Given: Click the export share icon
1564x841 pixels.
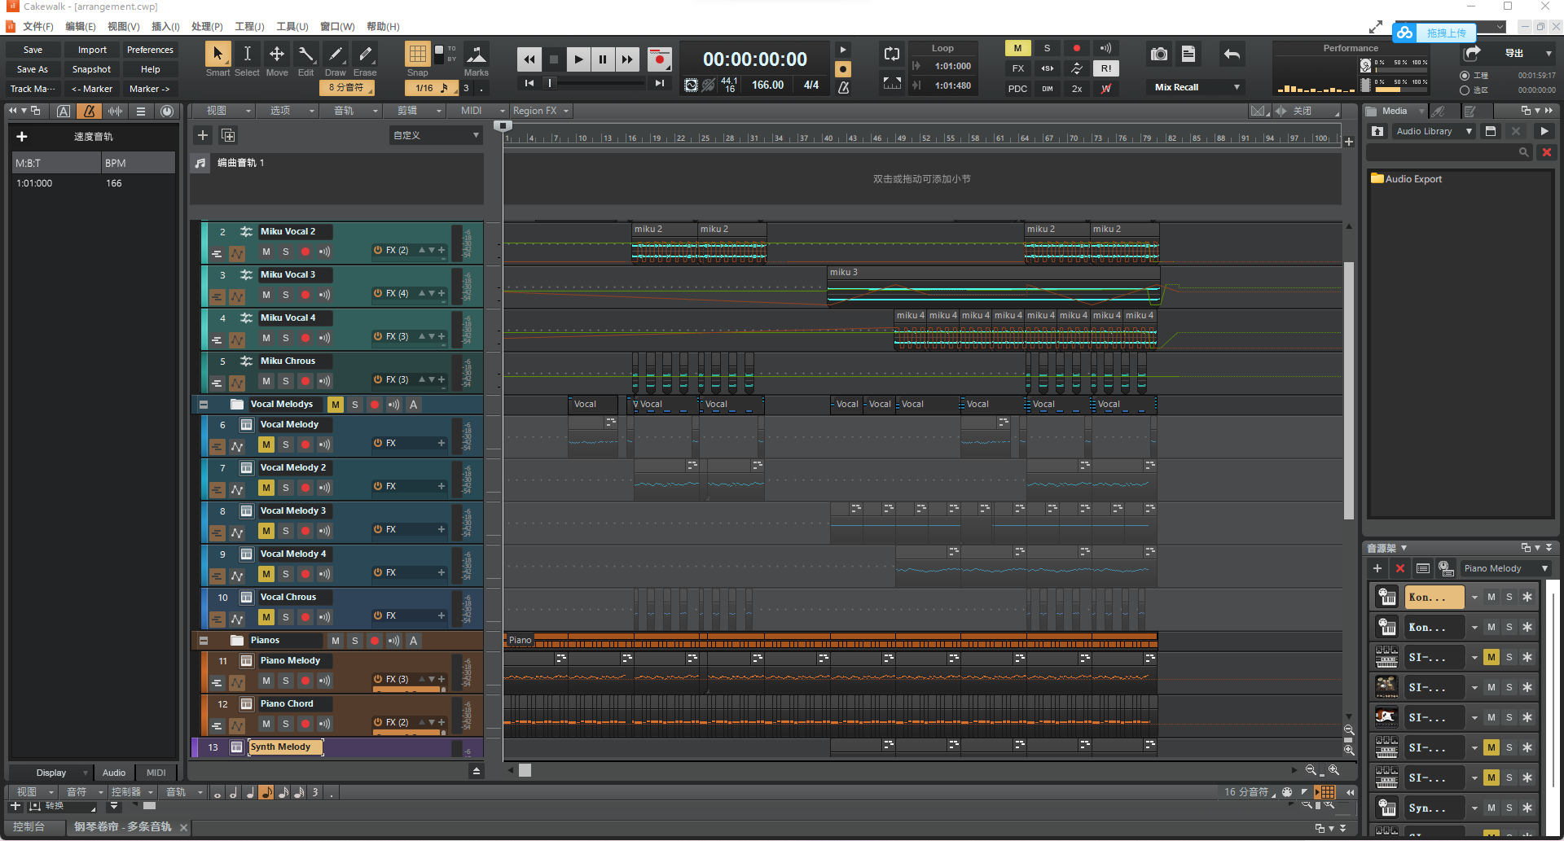Looking at the screenshot, I should point(1472,54).
